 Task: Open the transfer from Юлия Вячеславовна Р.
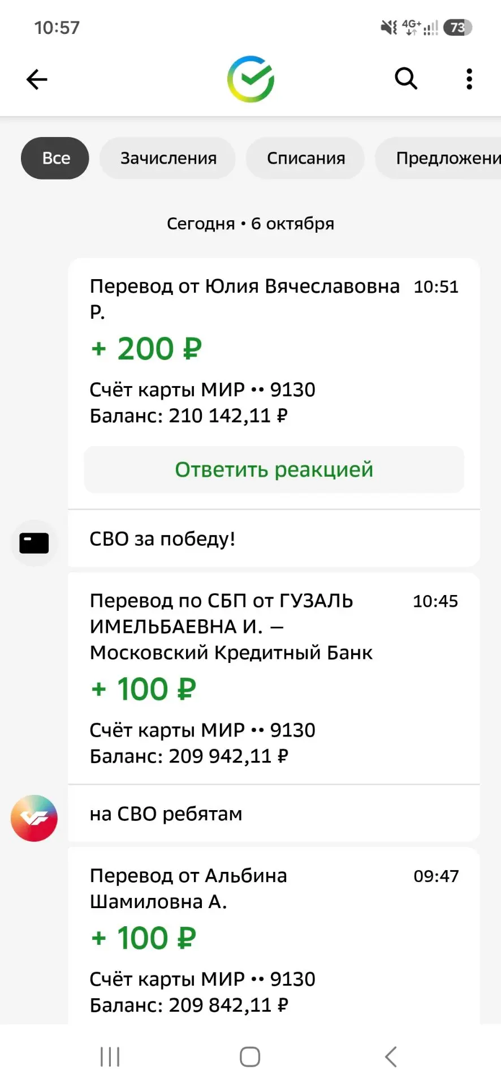[x=274, y=351]
